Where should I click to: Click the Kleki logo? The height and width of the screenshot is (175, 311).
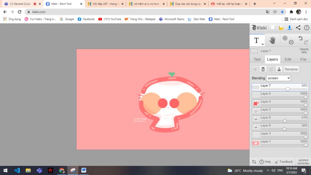point(259,28)
